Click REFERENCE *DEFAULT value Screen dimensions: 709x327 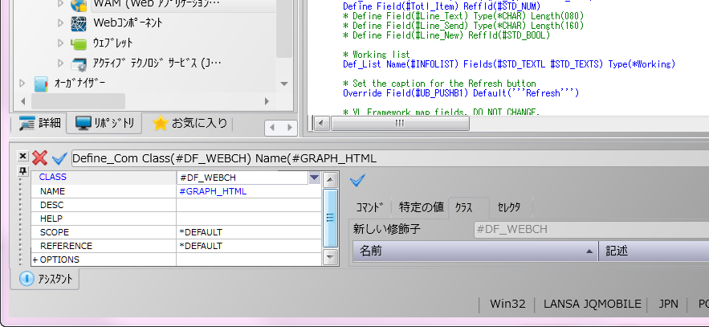click(201, 246)
